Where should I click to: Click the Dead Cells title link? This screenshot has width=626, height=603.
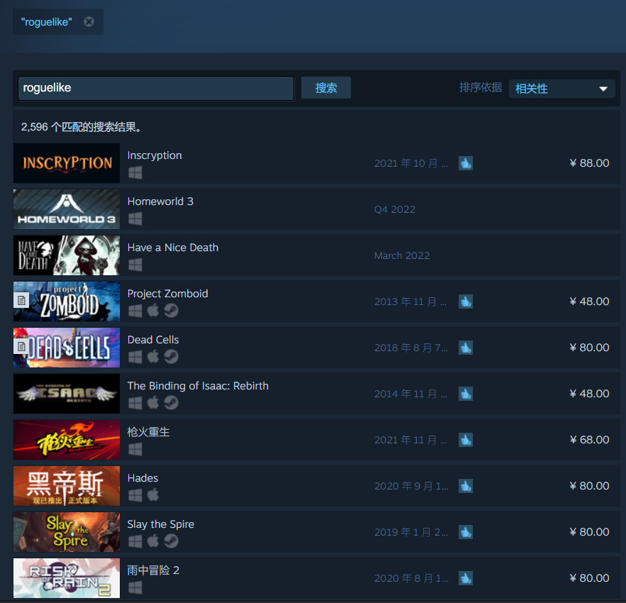tap(153, 340)
